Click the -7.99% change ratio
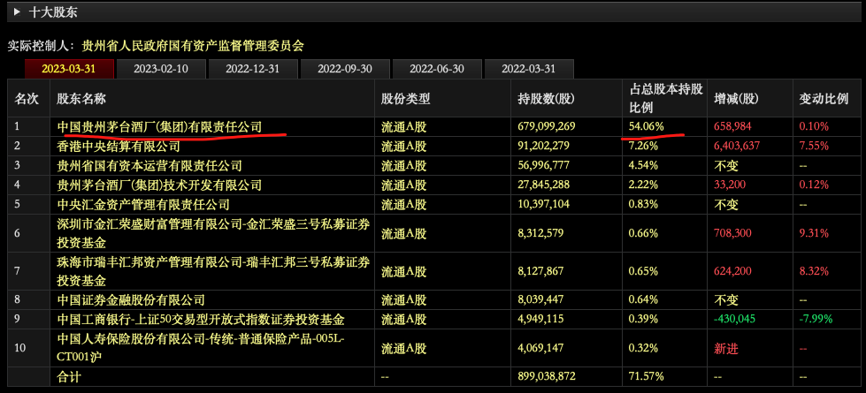The image size is (866, 393). pyautogui.click(x=816, y=319)
